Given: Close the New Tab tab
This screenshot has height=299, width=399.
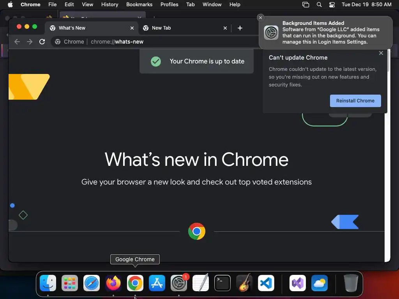Looking at the screenshot, I should 225,28.
